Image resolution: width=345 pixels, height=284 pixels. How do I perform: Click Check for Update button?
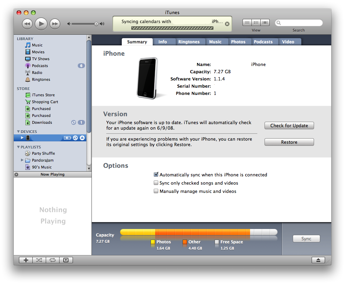(x=289, y=125)
